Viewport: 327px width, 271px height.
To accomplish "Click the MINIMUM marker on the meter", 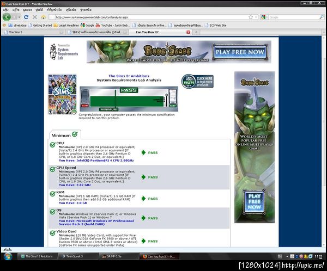I will click(108, 109).
